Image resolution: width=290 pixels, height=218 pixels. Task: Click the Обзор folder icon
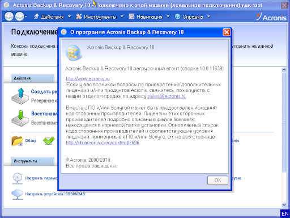tap(17, 141)
